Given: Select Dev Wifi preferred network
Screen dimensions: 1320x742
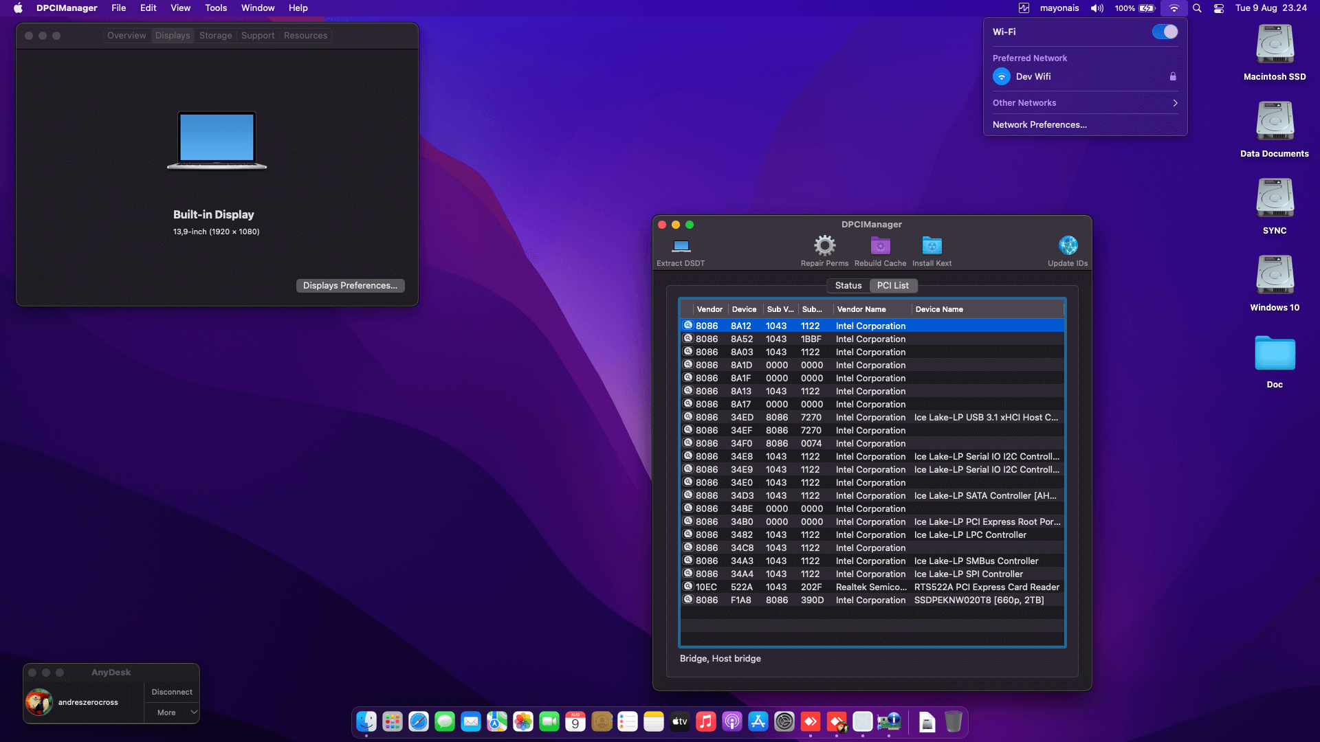Looking at the screenshot, I should pos(1033,77).
